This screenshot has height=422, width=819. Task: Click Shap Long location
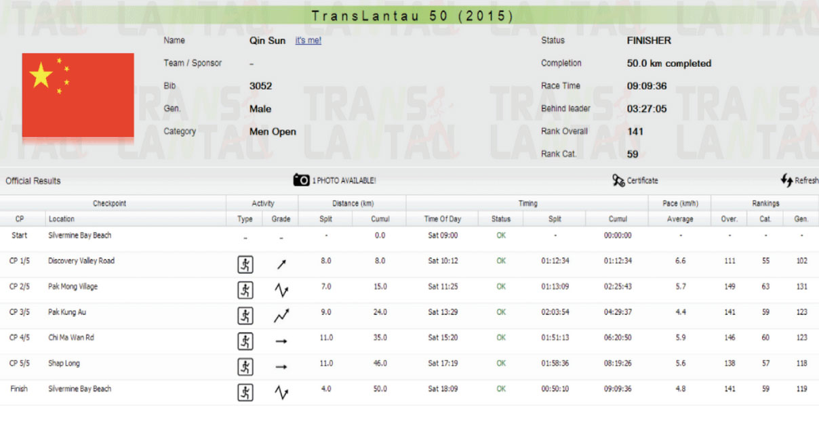click(64, 363)
